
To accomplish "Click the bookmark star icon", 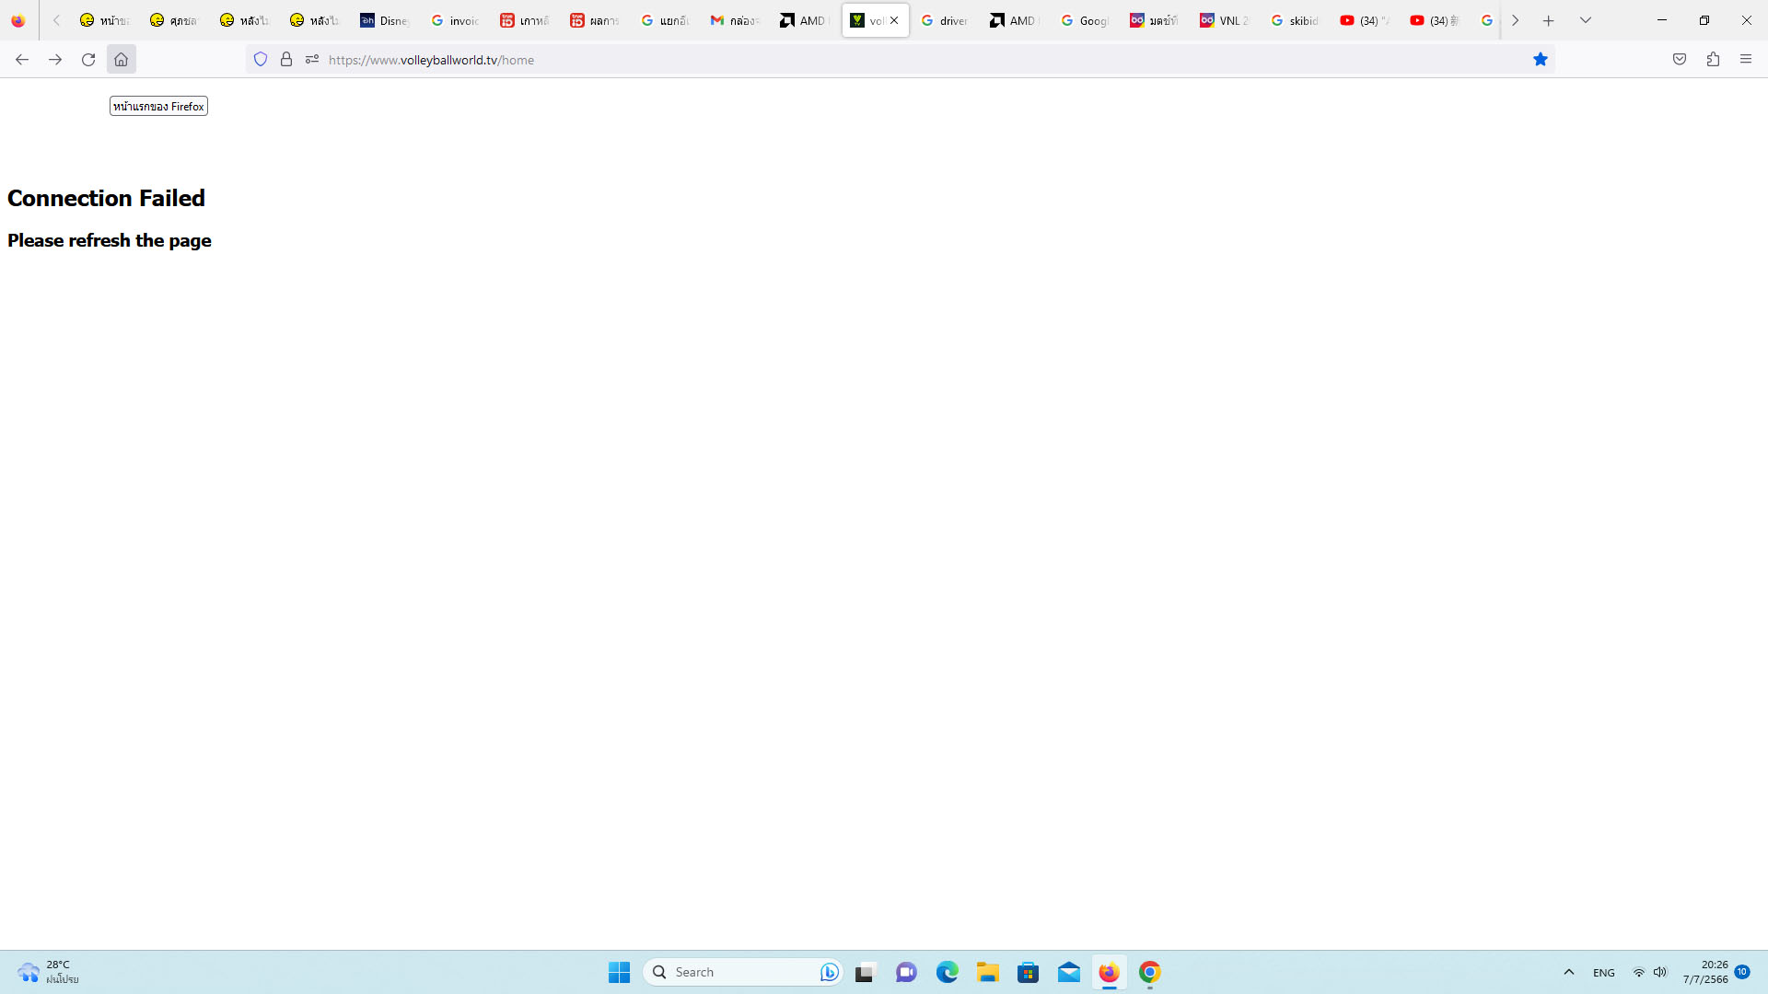I will coord(1540,60).
